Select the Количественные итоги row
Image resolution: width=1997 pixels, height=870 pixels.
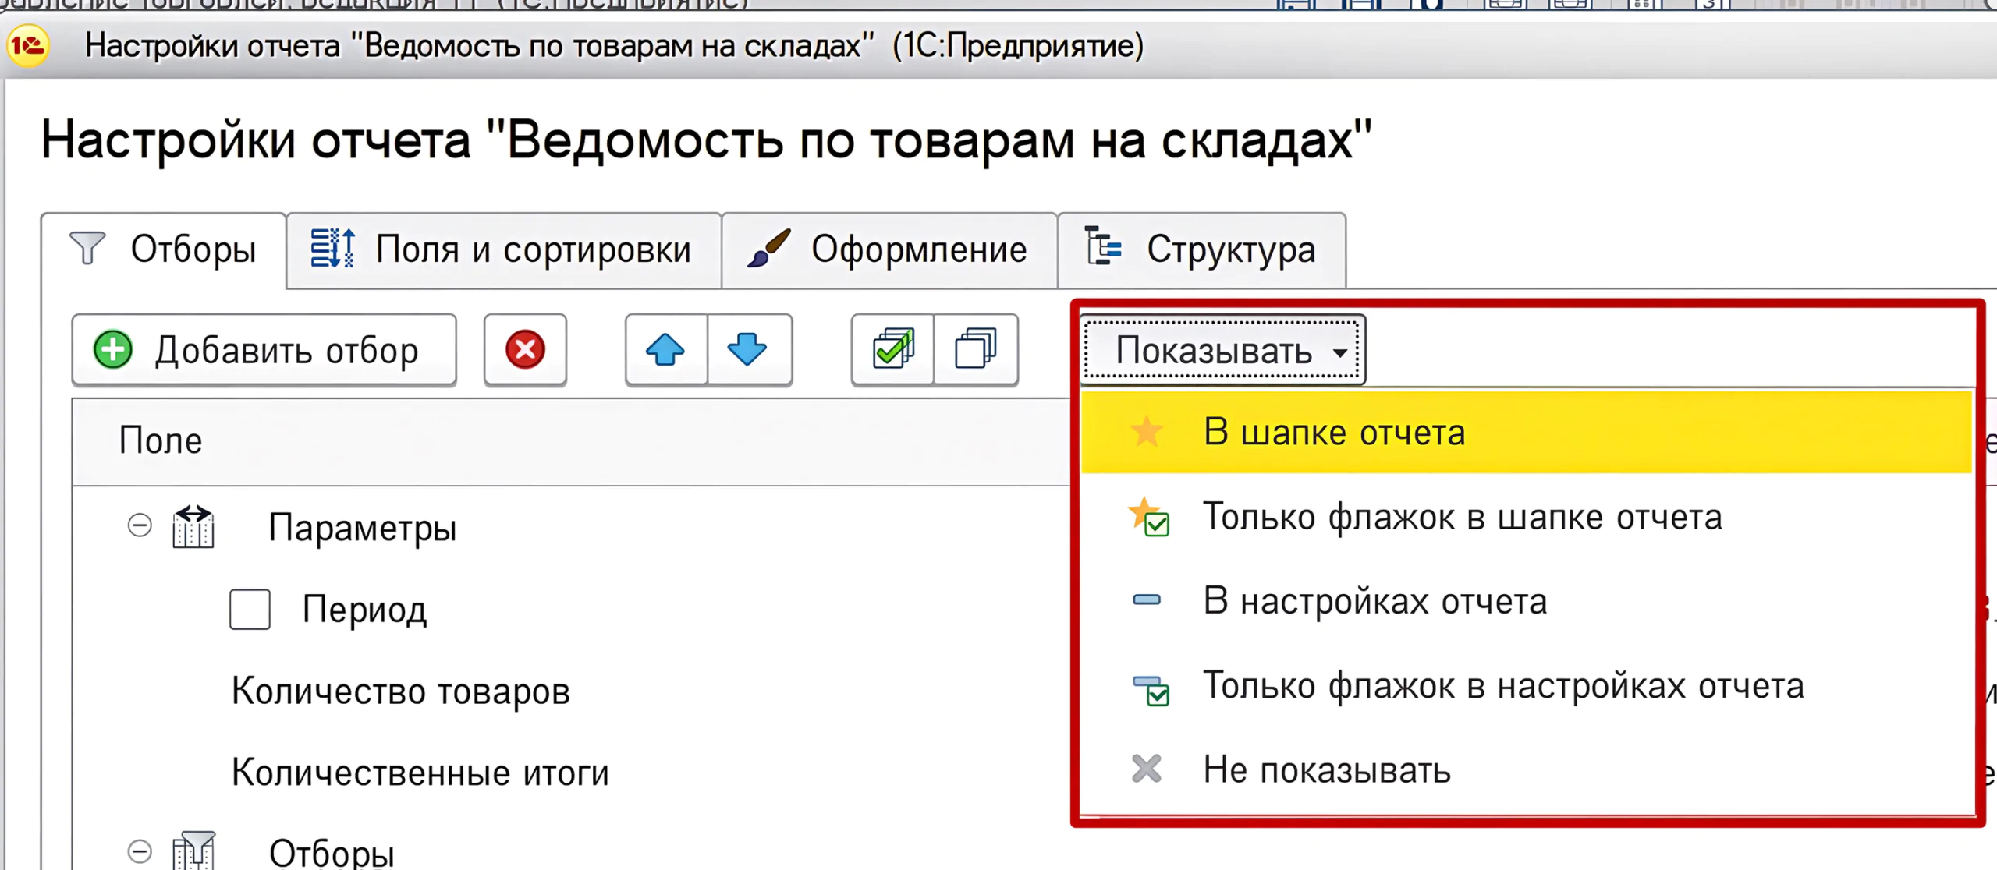pos(420,773)
